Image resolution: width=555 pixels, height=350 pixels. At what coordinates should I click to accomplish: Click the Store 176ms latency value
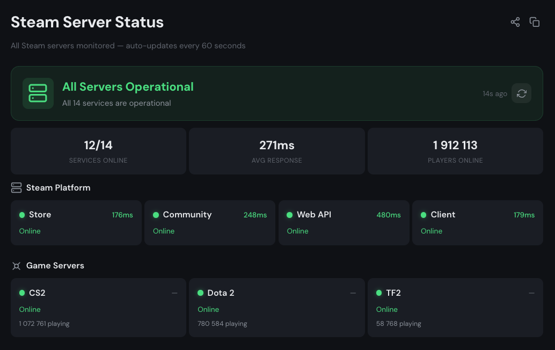point(122,215)
